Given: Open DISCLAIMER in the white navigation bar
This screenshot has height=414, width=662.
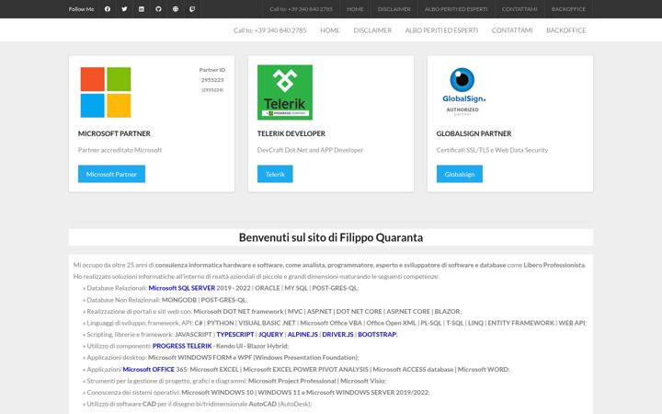Looking at the screenshot, I should tap(372, 30).
